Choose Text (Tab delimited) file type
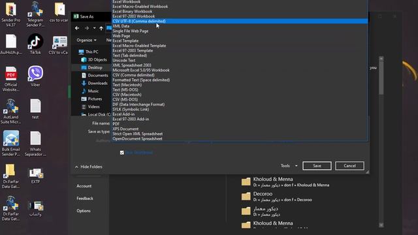This screenshot has height=235, width=418. click(129, 55)
